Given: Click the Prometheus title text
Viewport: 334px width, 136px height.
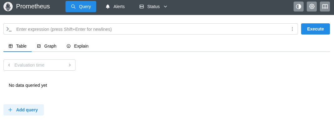Looking at the screenshot, I should coord(33,6).
